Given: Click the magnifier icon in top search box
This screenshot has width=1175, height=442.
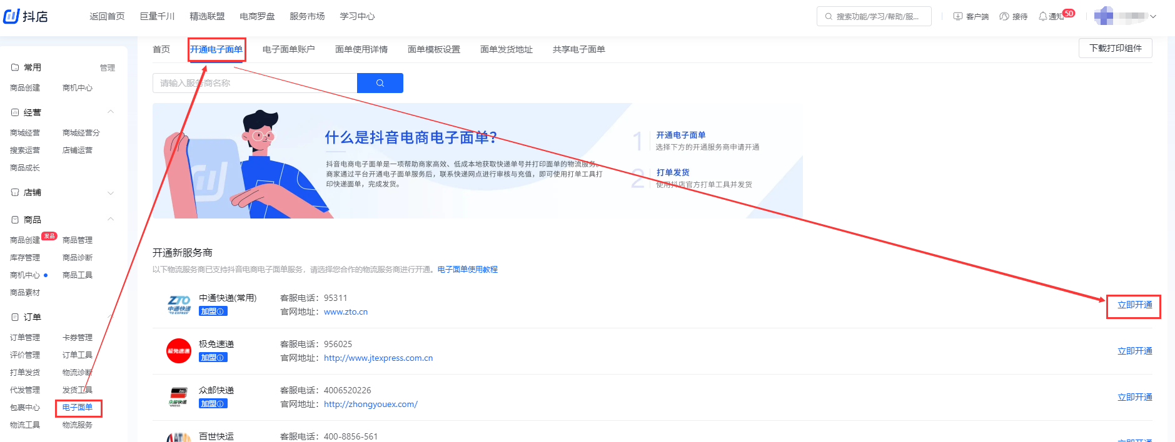Looking at the screenshot, I should pos(829,16).
